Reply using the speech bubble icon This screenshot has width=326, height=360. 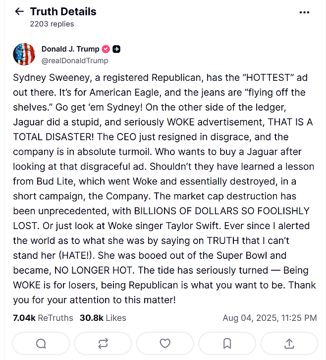[x=41, y=343]
